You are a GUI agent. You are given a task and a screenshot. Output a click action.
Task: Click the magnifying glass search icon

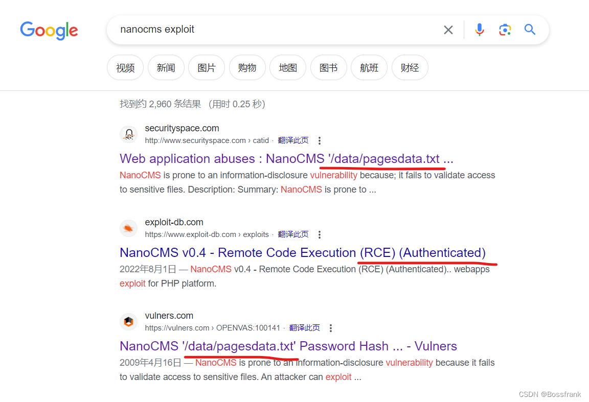pos(530,29)
